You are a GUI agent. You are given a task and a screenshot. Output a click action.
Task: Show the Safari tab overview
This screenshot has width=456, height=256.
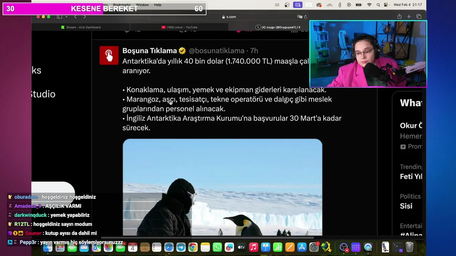419,17
